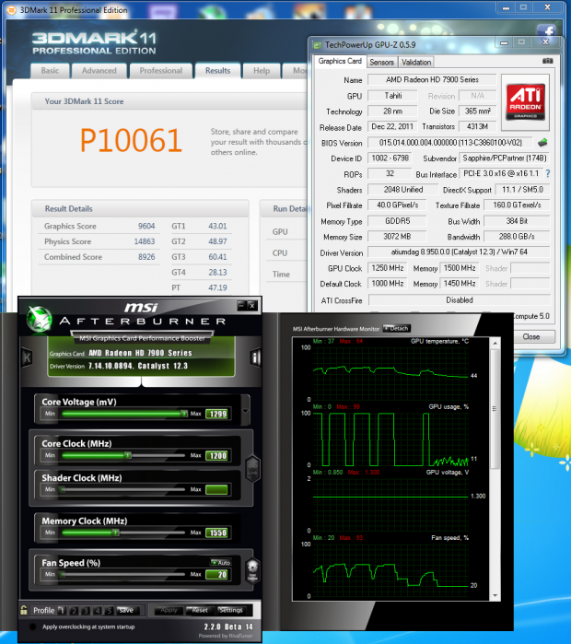The width and height of the screenshot is (571, 644).
Task: Click GPU-Z screenshot camera icon
Action: (x=547, y=61)
